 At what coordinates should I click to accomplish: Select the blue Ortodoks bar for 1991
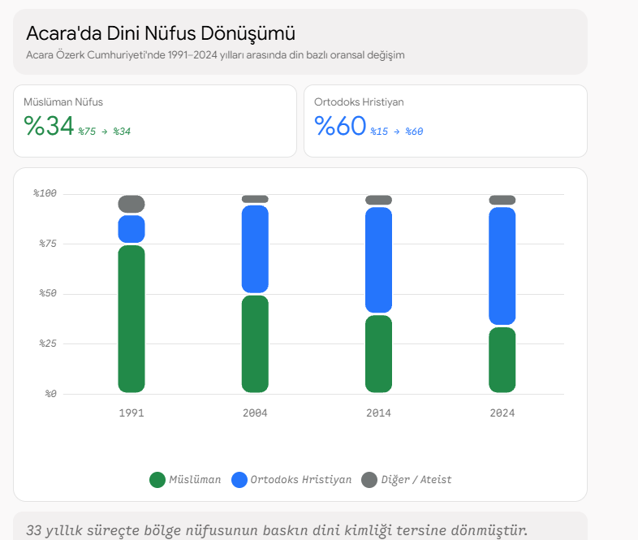[131, 229]
